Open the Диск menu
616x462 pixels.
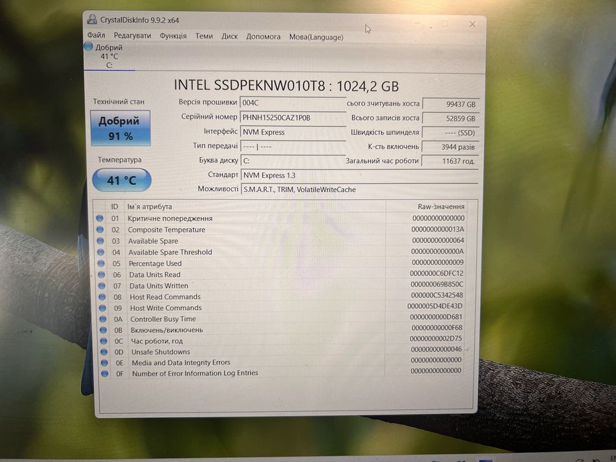coord(229,36)
